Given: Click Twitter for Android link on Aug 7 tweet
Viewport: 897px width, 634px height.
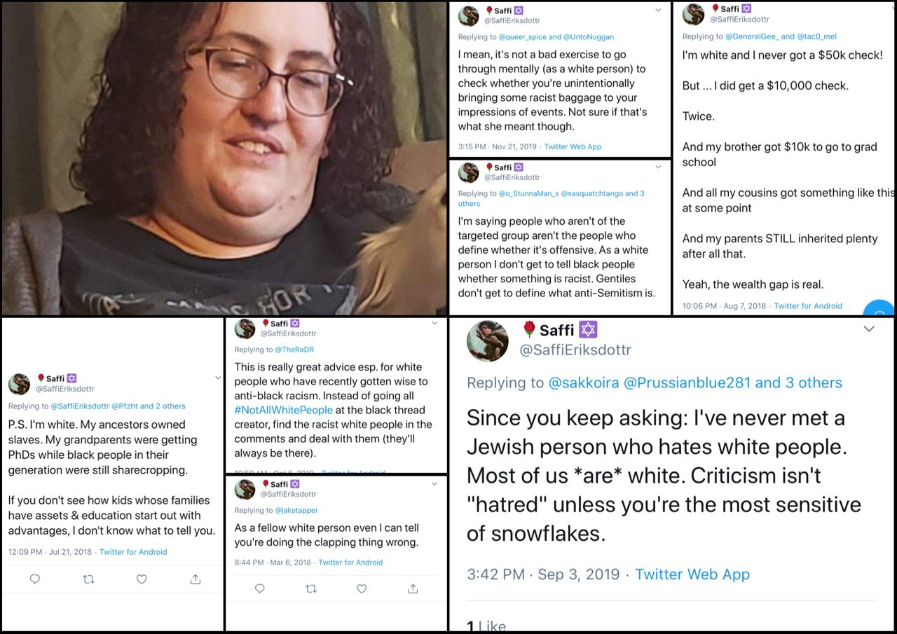Looking at the screenshot, I should tap(808, 306).
